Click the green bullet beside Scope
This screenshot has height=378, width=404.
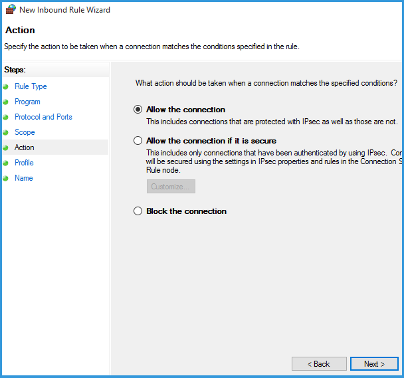click(7, 133)
